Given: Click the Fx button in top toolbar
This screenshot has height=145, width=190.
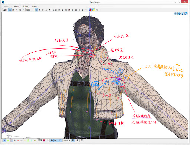Looking at the screenshot, I should coord(97,10).
